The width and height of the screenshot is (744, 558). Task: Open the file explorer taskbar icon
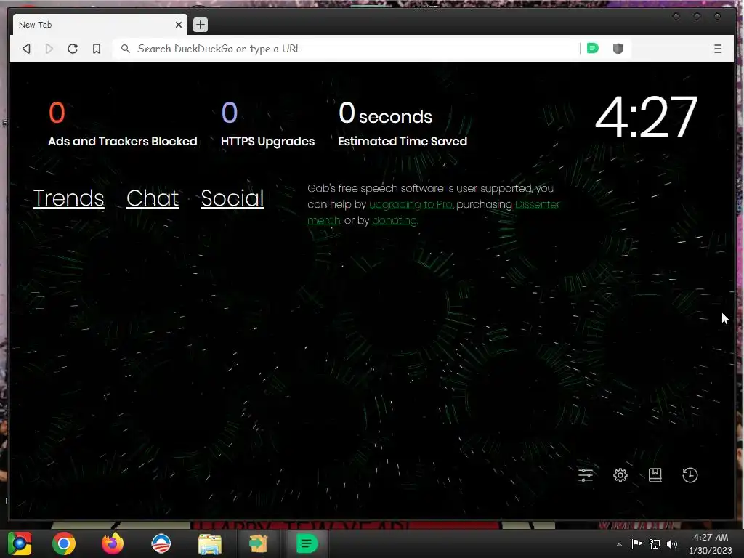pyautogui.click(x=210, y=543)
